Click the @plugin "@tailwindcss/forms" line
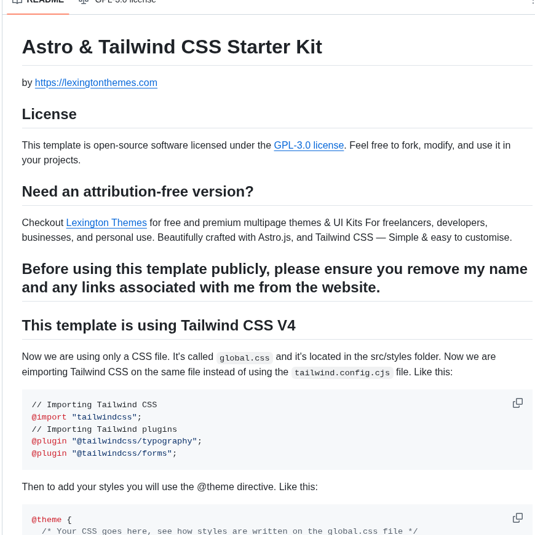This screenshot has width=535, height=535. coord(103,453)
